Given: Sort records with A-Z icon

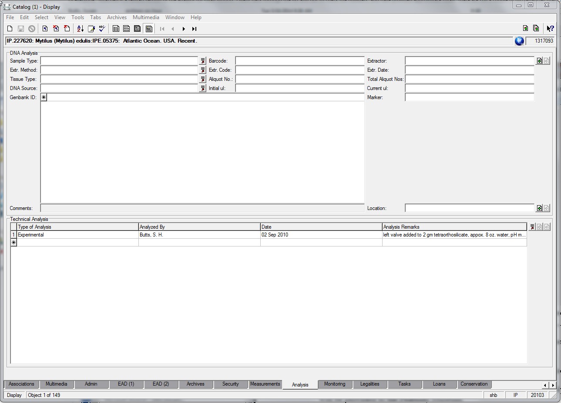Looking at the screenshot, I should (x=81, y=29).
